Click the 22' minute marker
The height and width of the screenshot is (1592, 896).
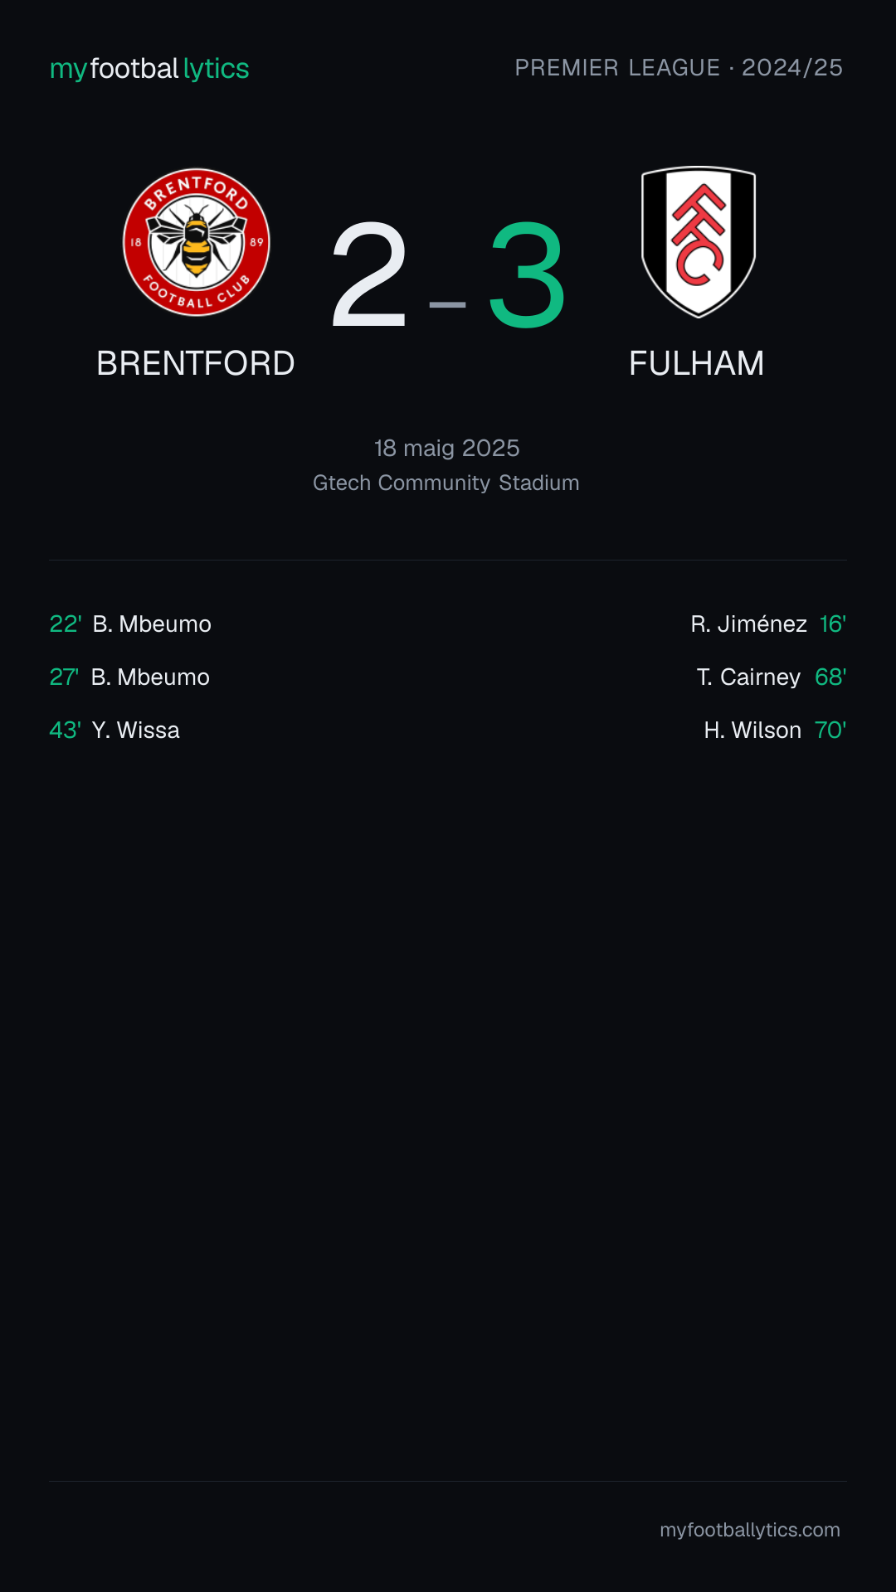pos(66,624)
